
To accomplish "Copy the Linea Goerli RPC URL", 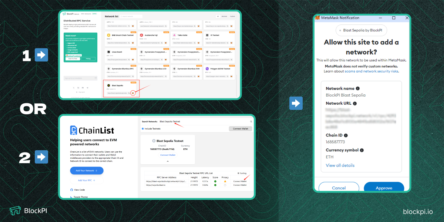I will click(x=129, y=60).
